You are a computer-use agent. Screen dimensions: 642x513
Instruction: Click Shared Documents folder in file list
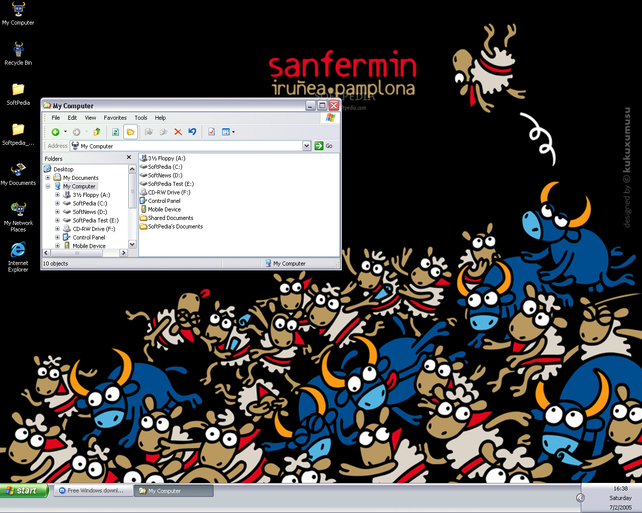[167, 218]
